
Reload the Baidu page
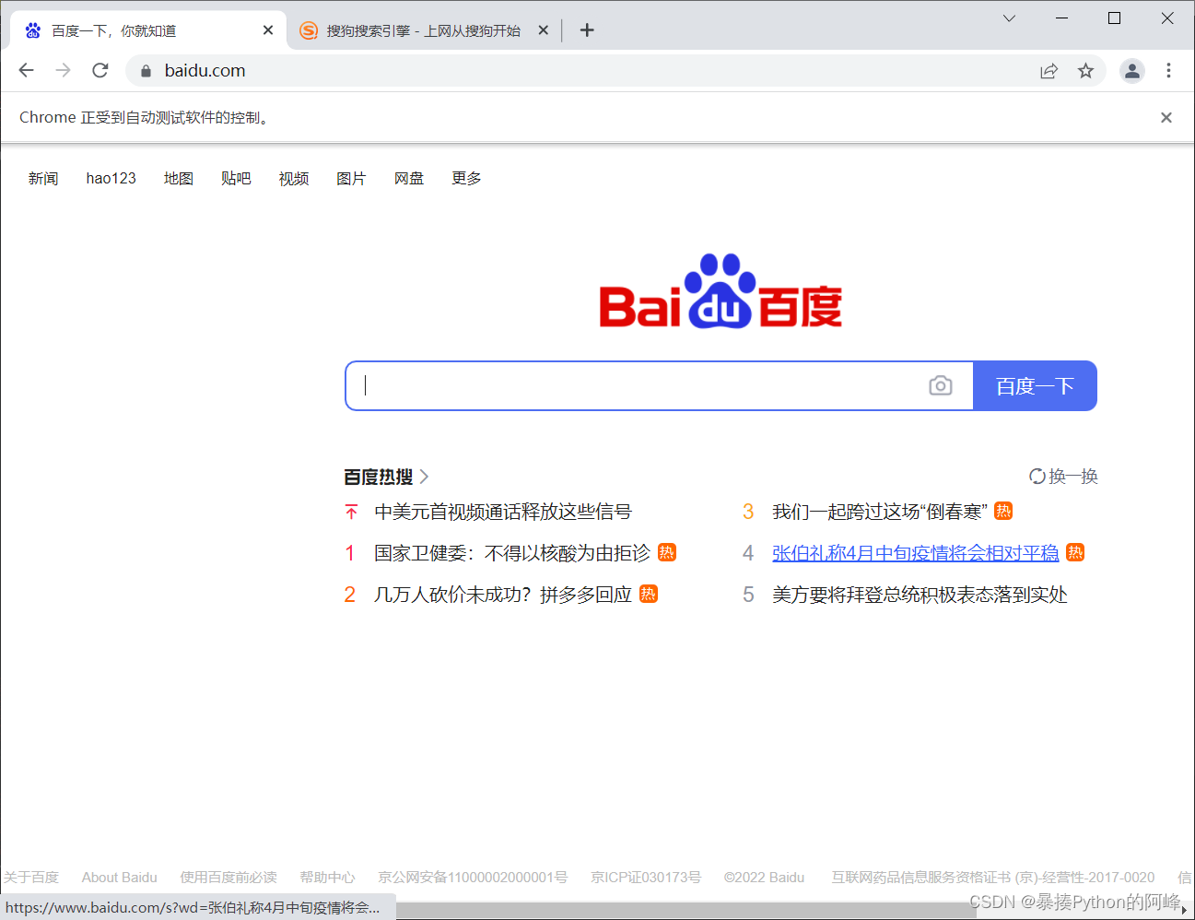(100, 70)
